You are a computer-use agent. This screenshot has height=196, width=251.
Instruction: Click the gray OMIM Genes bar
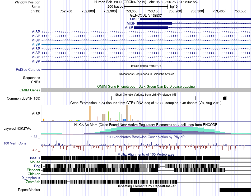(146, 90)
